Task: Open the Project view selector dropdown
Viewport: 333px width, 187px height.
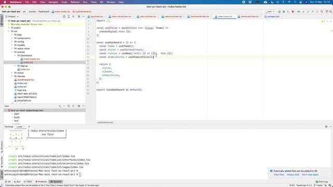Action: point(12,17)
